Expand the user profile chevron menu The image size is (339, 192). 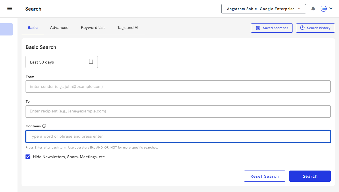[331, 9]
